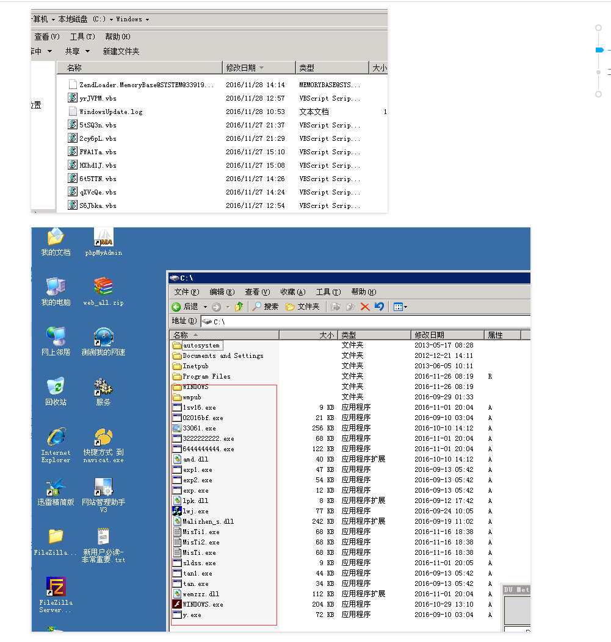Open the 修改日期 column filter arrow in Windows folder
This screenshot has width=611, height=642.
pos(261,68)
